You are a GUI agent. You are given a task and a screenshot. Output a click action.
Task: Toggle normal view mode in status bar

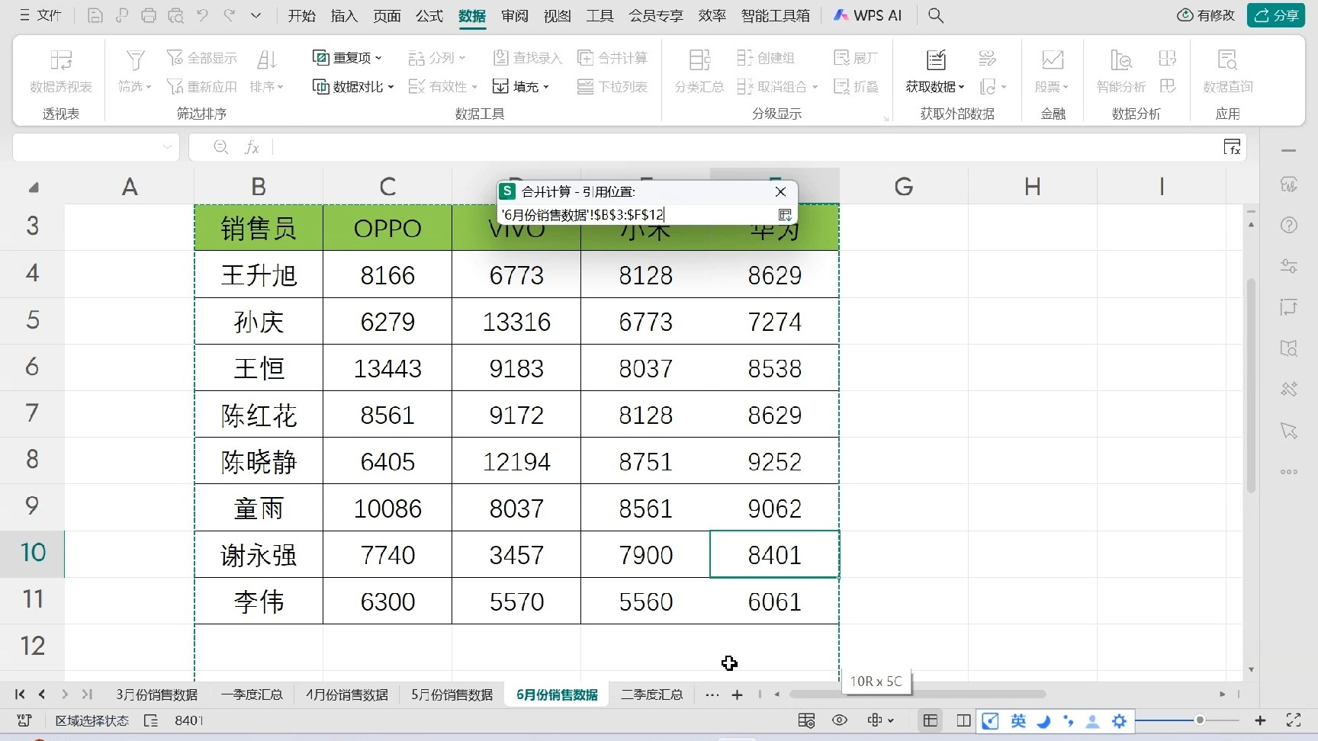pyautogui.click(x=930, y=720)
